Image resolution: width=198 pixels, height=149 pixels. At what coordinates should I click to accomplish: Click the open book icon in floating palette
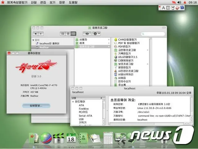168,8
